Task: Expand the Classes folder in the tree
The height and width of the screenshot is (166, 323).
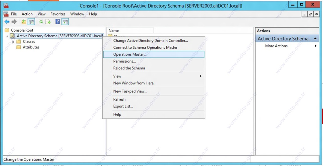Action: 13,42
